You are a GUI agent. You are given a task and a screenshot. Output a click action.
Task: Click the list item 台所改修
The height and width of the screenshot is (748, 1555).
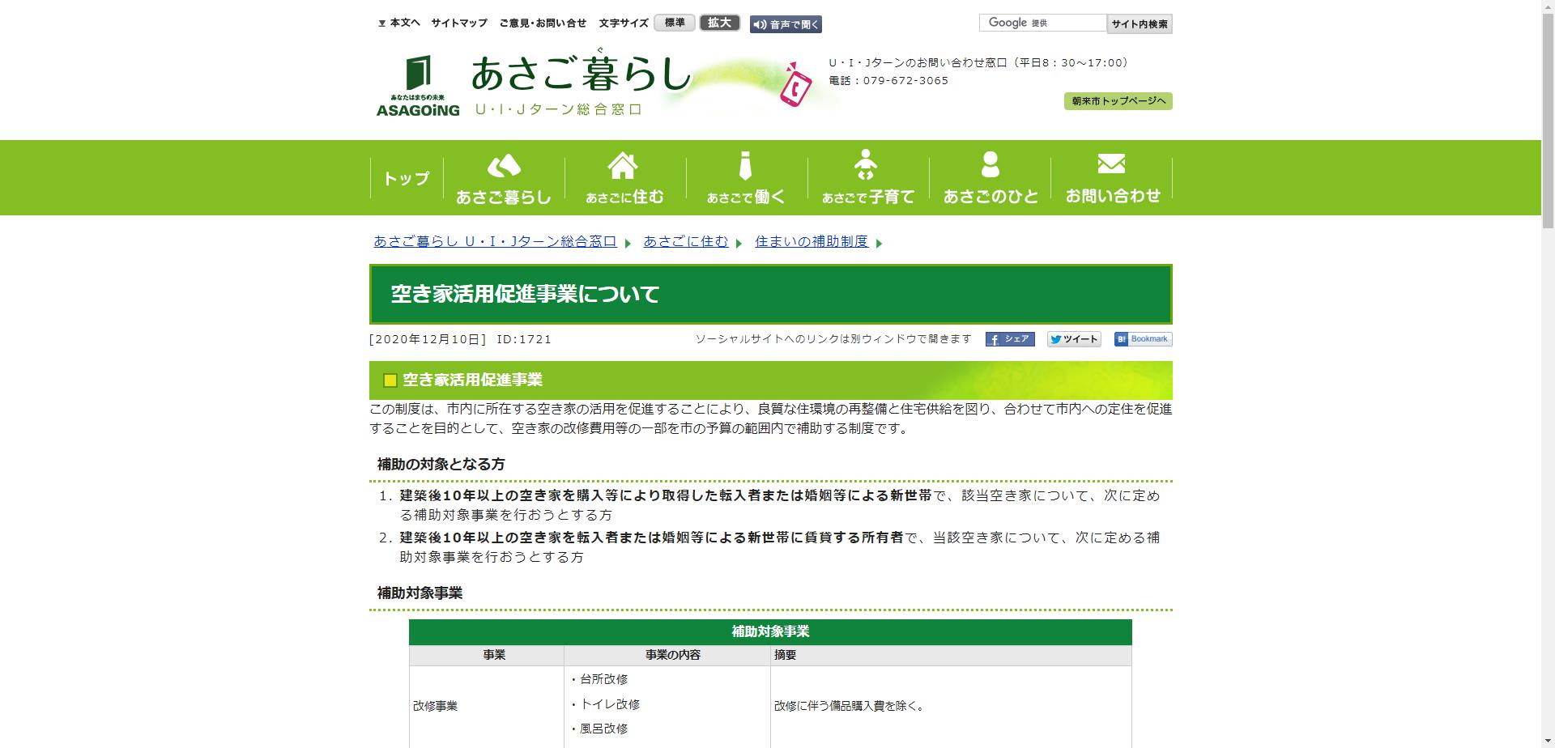pos(603,679)
